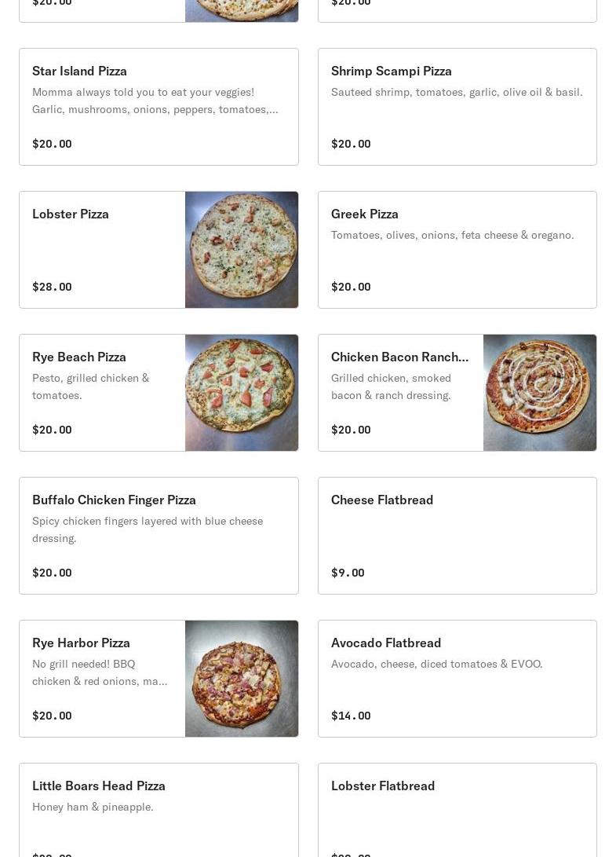
Task: Click the $28.00 Lobster Pizza price
Action: 52,287
